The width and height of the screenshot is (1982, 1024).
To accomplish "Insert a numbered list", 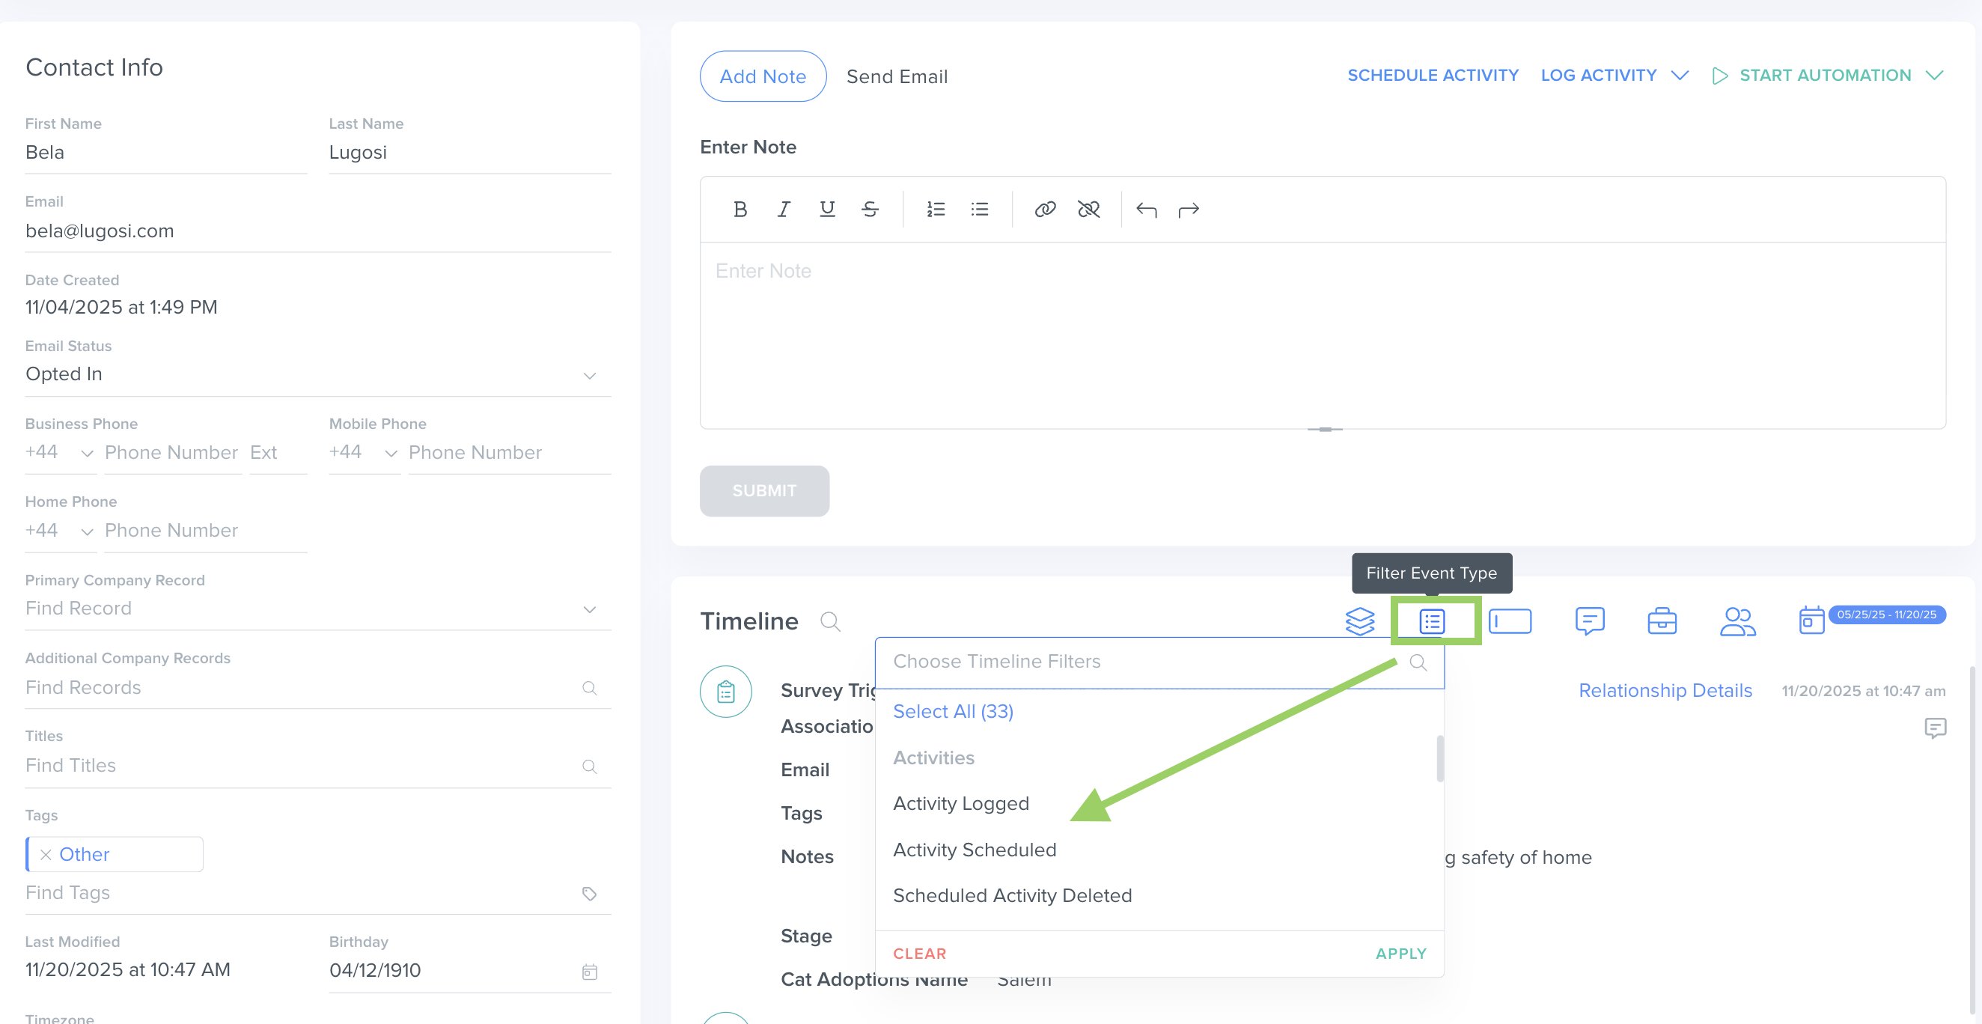I will tap(935, 210).
